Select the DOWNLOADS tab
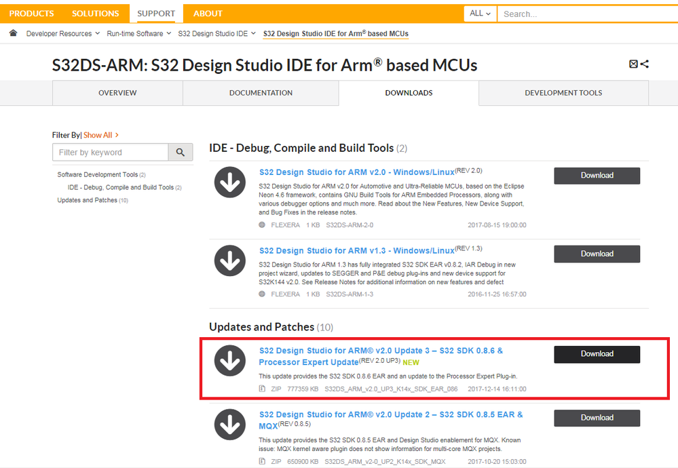This screenshot has width=678, height=468. [409, 93]
